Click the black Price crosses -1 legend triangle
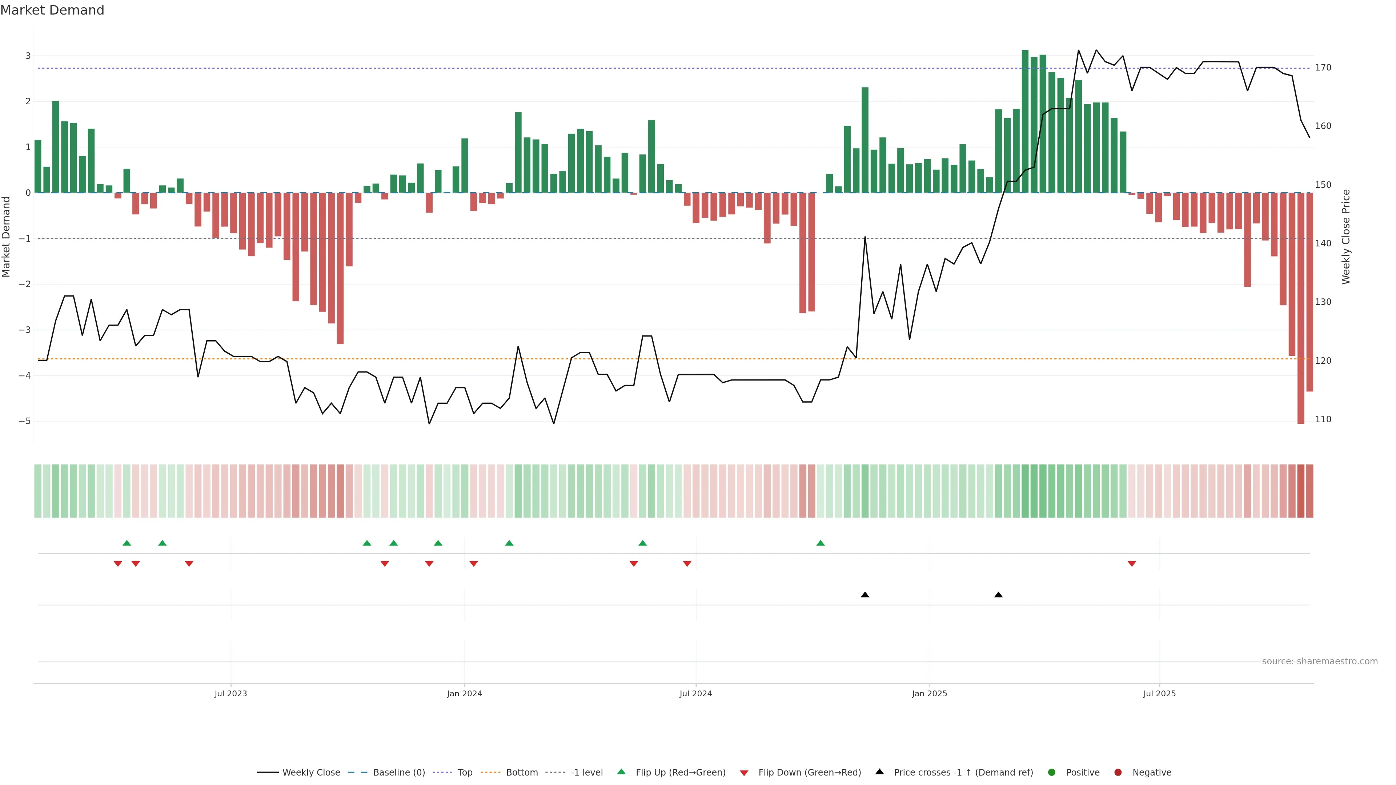Screen dimensions: 1396x785 pos(879,772)
